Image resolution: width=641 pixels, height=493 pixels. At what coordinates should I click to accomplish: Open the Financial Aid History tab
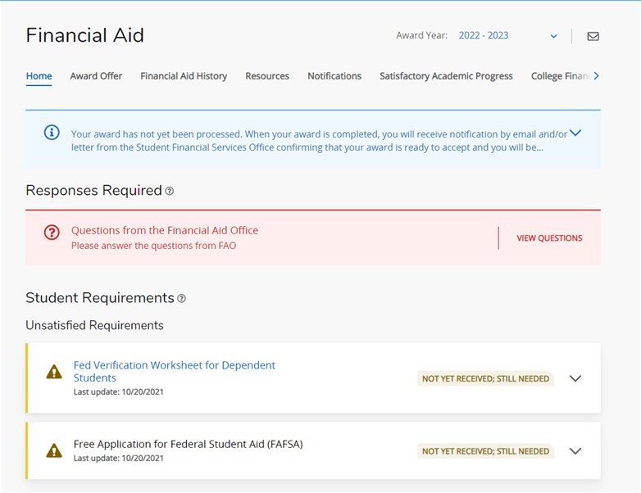(x=184, y=76)
